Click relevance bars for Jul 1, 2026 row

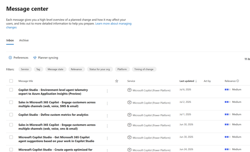pyautogui.click(x=227, y=114)
